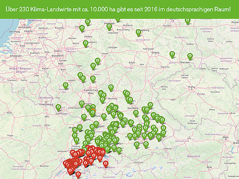Click the green marker above Freiburg

(x=77, y=141)
